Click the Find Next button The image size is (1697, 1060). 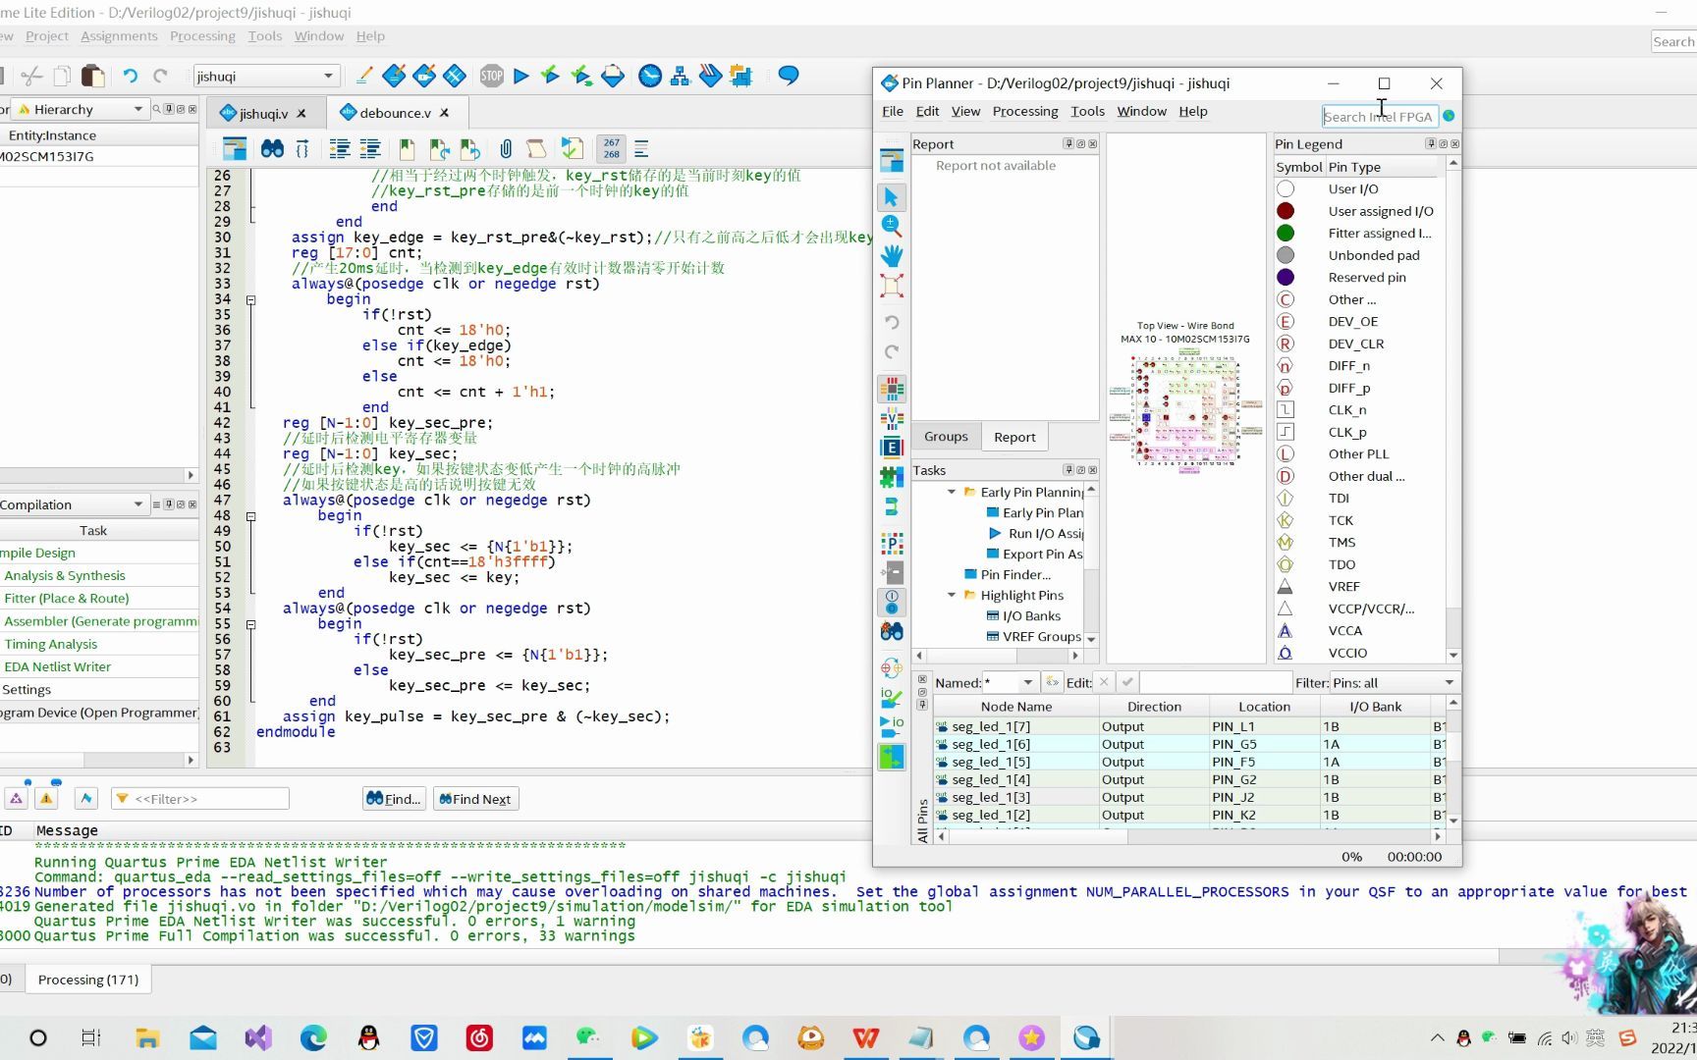(475, 799)
